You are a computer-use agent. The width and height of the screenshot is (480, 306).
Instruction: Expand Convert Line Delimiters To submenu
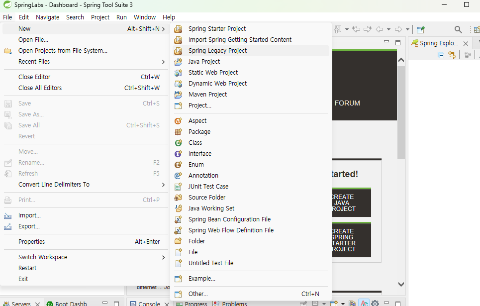86,185
